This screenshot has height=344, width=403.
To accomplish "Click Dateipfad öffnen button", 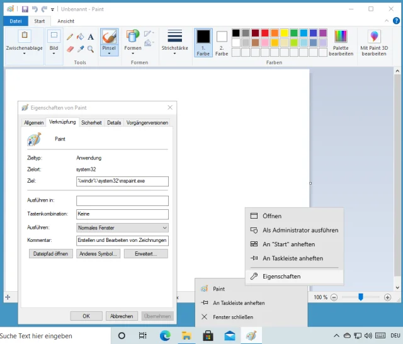I will pyautogui.click(x=51, y=254).
